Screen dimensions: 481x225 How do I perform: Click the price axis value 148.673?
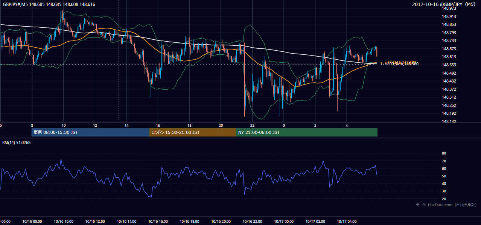[x=449, y=49]
